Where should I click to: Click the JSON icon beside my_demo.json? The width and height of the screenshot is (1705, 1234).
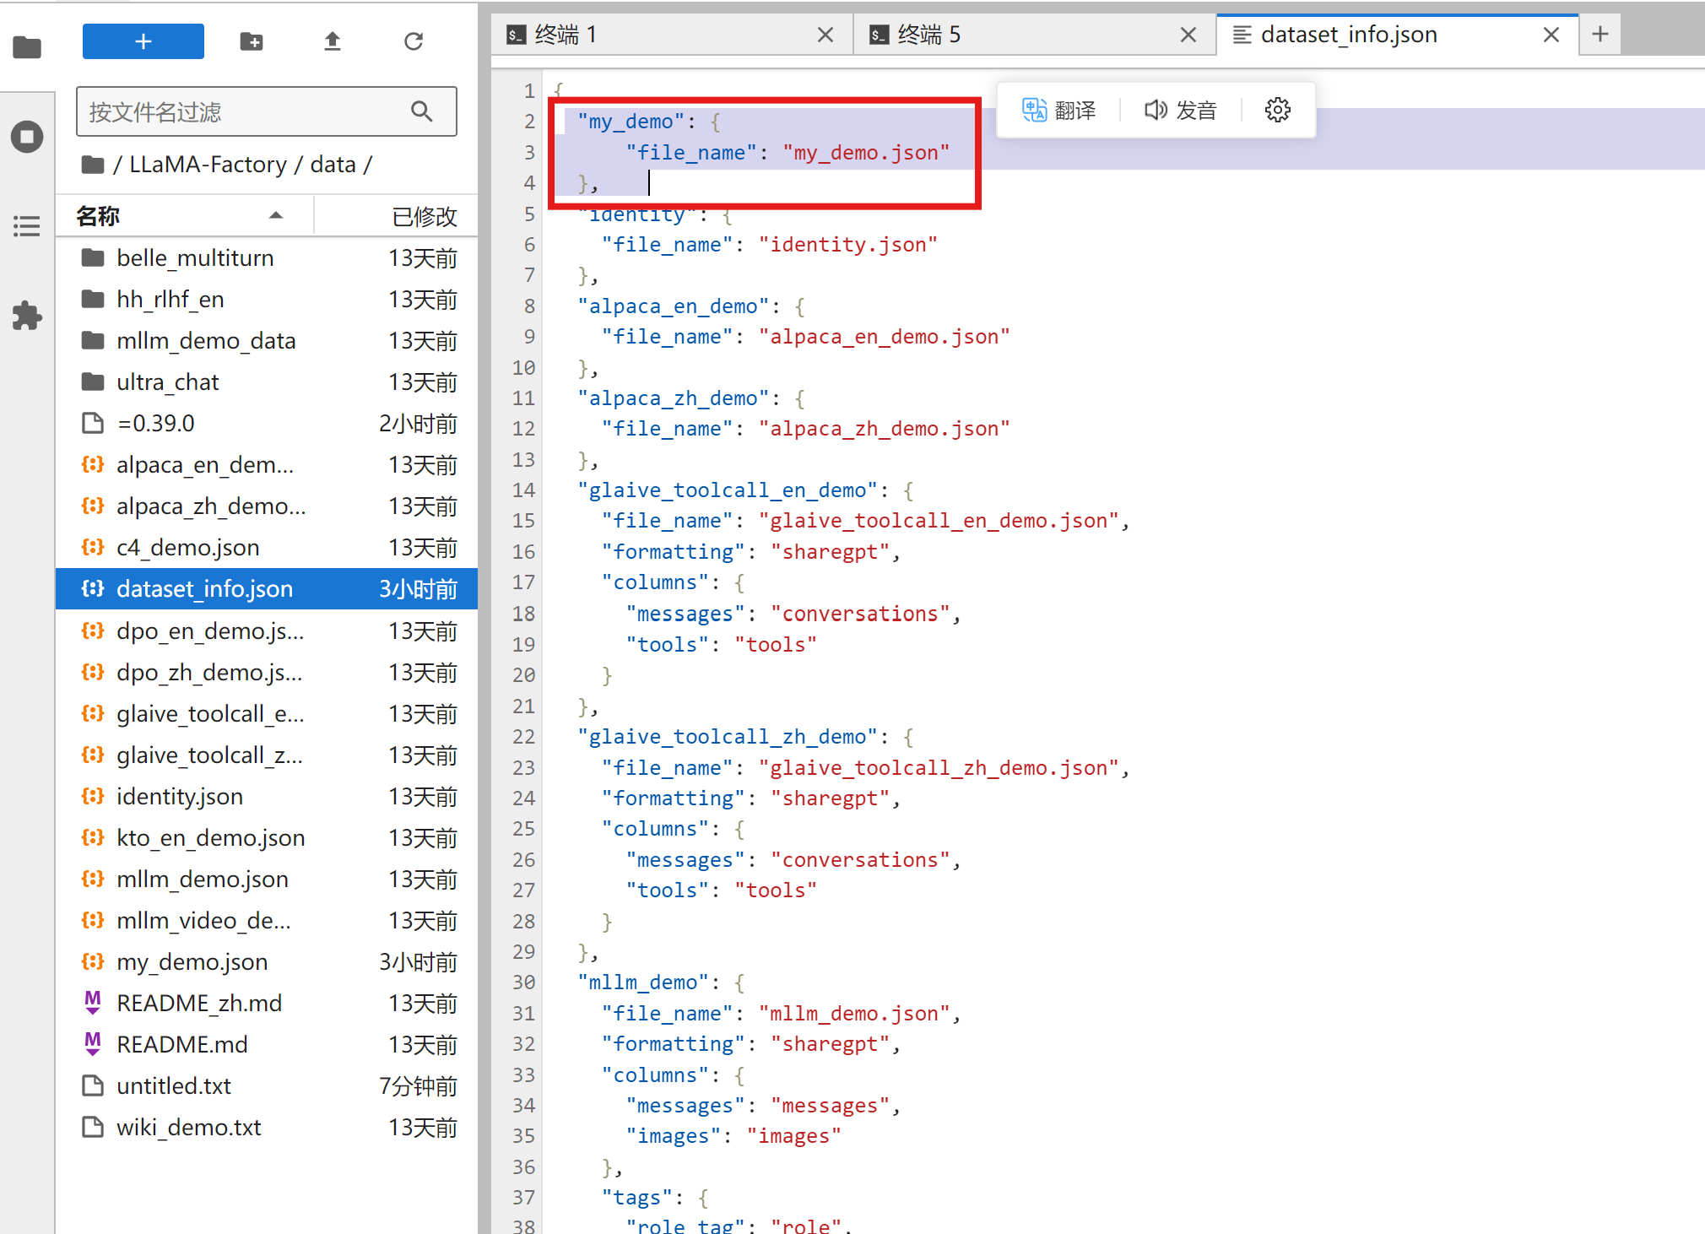[93, 961]
